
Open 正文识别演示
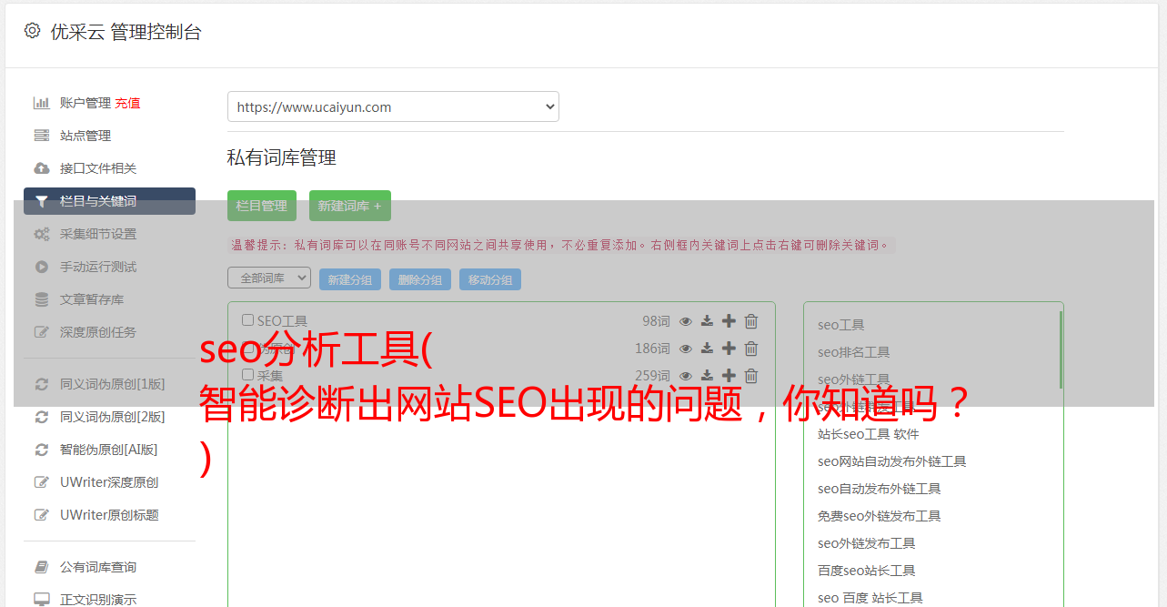click(98, 599)
